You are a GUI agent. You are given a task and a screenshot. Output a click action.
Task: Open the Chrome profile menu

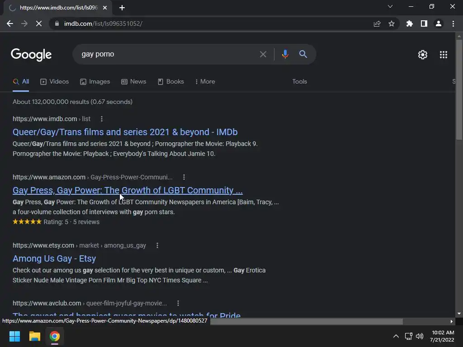[x=439, y=23]
